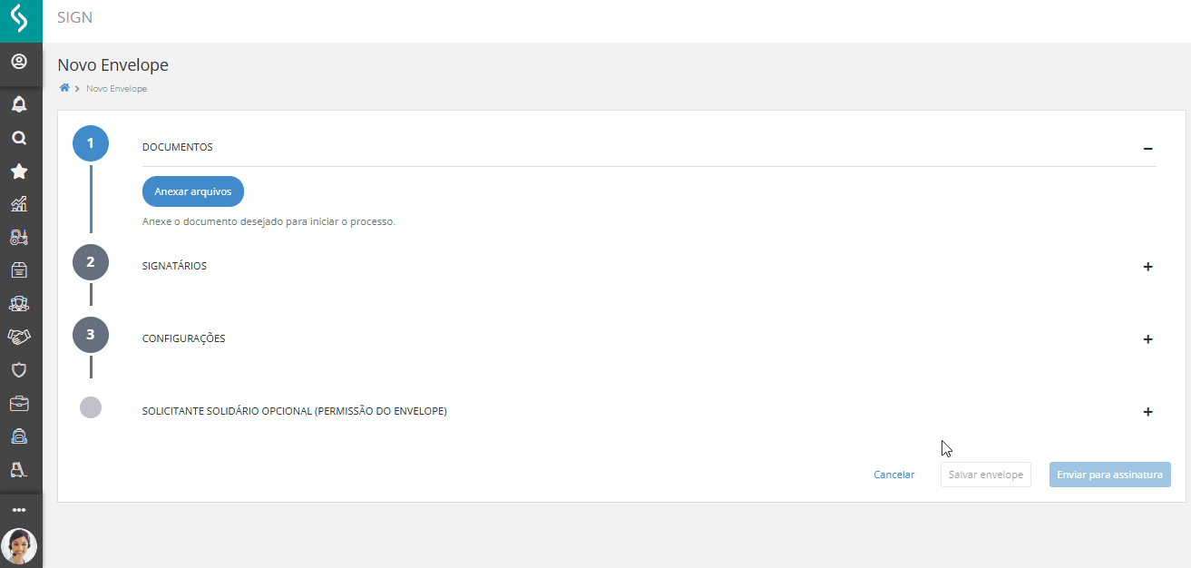Click the Anexar arquivos button
Screen dimensions: 1191x568
tap(193, 191)
